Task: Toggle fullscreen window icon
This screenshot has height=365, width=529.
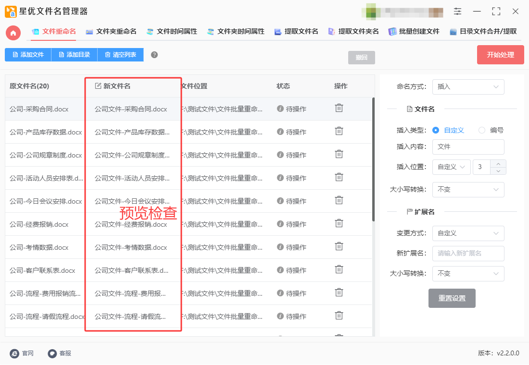Action: (496, 12)
